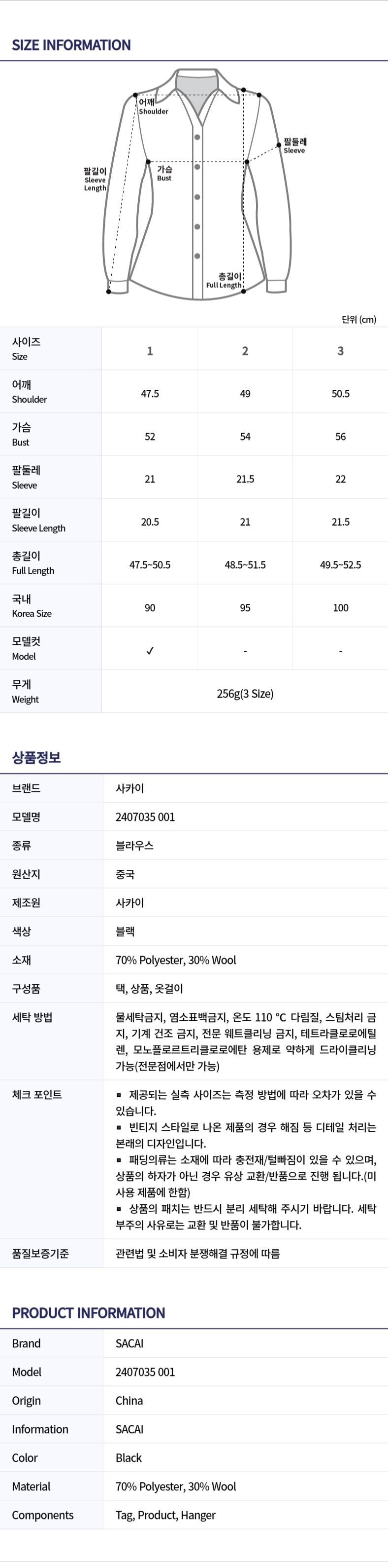
Task: Click the PRODUCT INFORMATION heading
Action: click(x=88, y=1313)
